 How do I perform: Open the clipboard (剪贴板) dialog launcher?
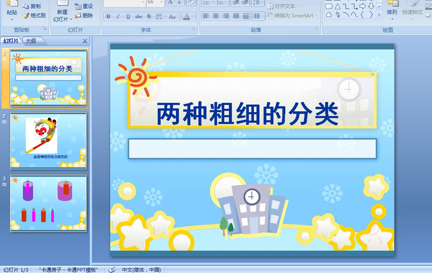click(45, 29)
